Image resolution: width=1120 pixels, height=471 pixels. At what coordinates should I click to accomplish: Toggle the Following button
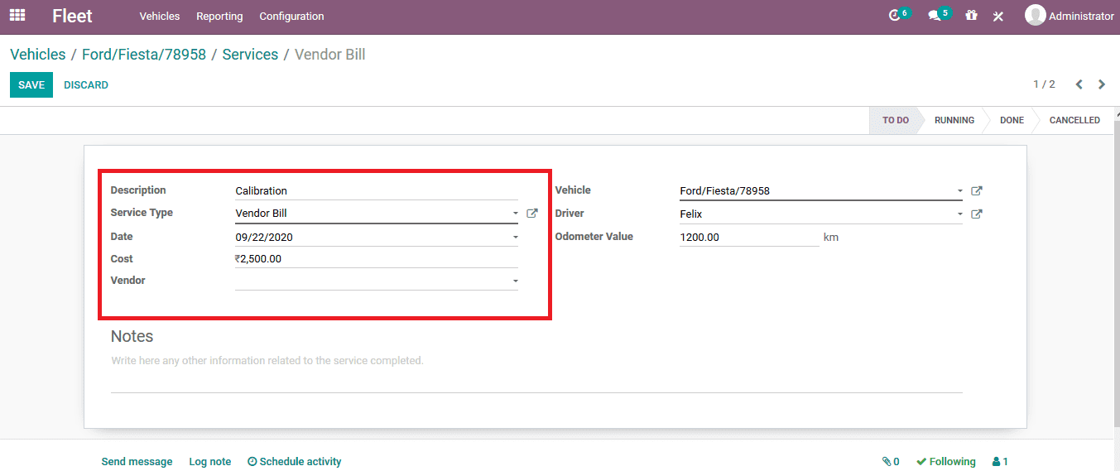pos(946,462)
